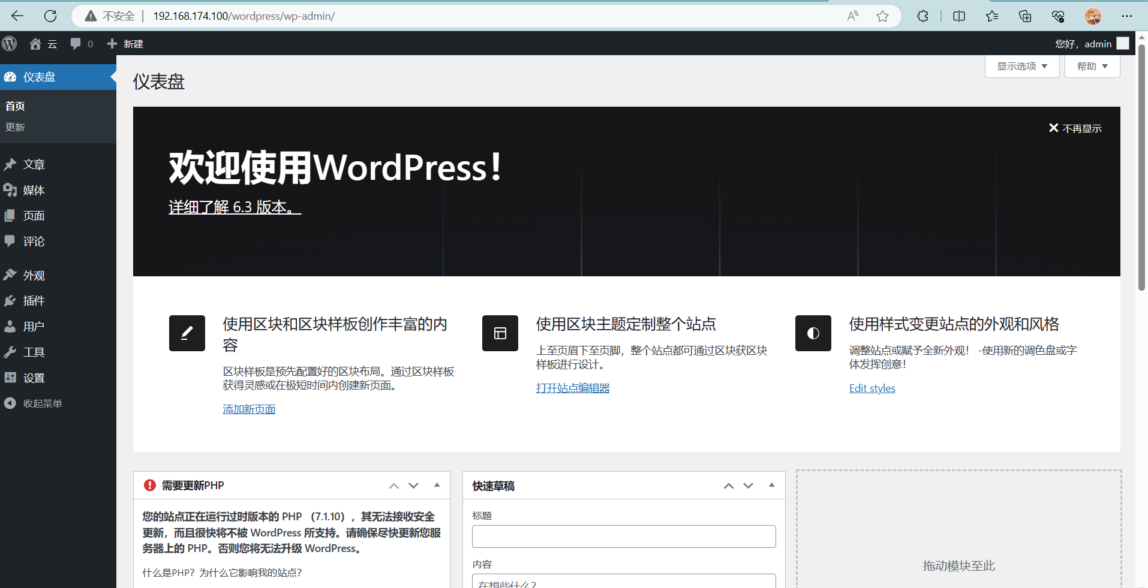Open 详细了解 6.3 版本 link
Image resolution: width=1148 pixels, height=588 pixels.
tap(235, 207)
